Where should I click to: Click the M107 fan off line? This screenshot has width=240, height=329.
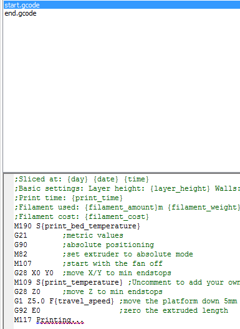(x=89, y=263)
